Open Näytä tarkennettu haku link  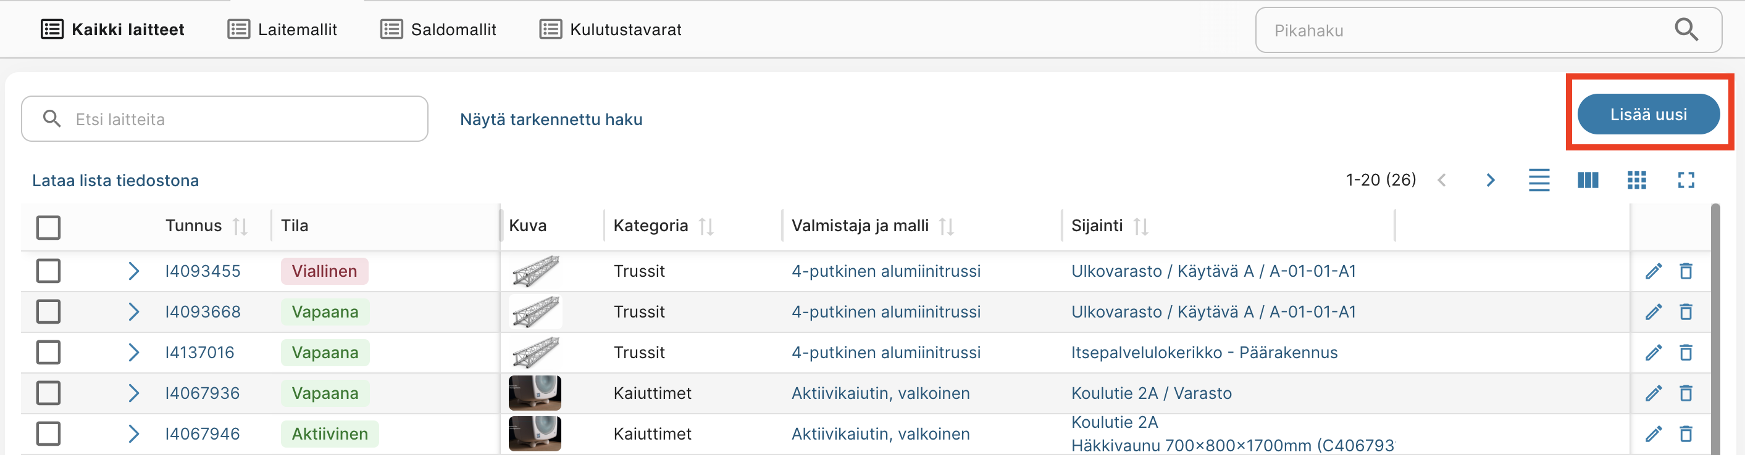pyautogui.click(x=551, y=120)
